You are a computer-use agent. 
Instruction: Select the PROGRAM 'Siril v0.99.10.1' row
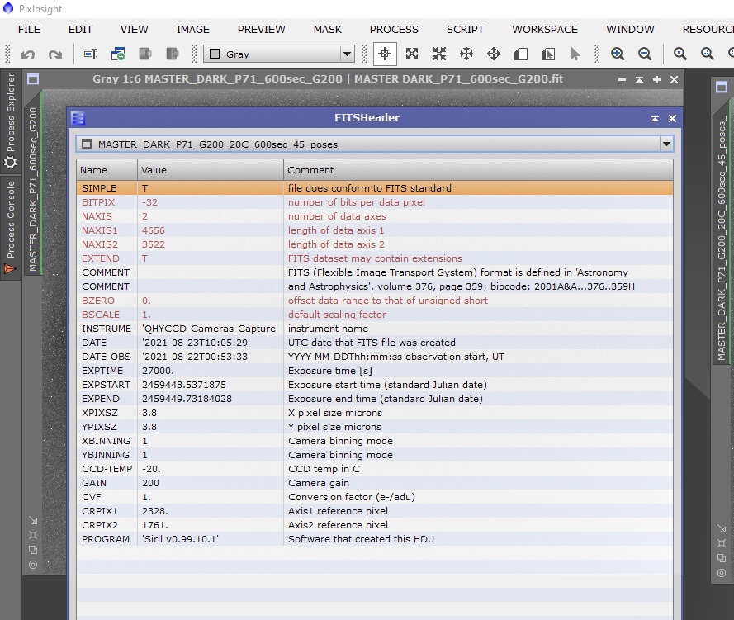pyautogui.click(x=375, y=539)
